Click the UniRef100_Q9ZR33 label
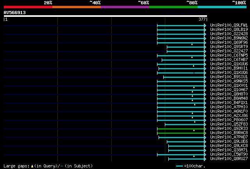 pyautogui.click(x=229, y=129)
